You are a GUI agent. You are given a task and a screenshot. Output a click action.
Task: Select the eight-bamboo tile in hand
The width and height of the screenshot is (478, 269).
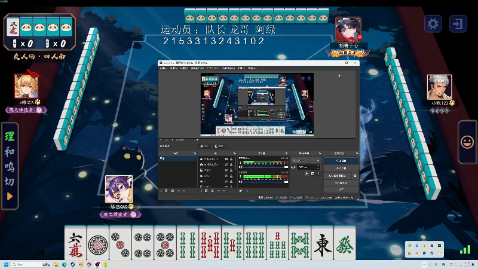[300, 243]
